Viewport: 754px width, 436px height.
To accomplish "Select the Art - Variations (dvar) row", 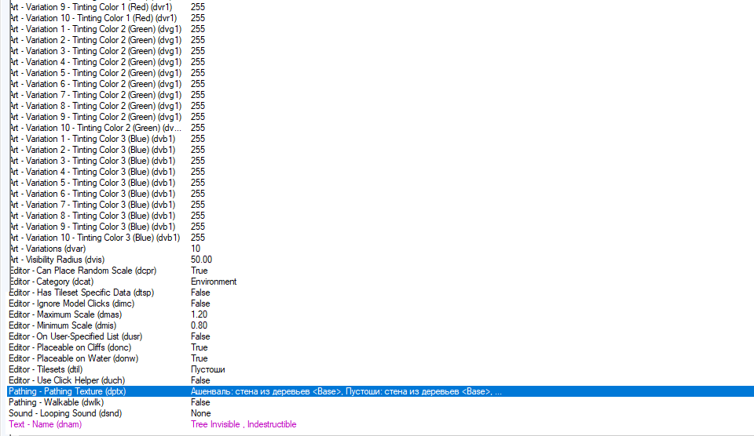I will 380,249.
